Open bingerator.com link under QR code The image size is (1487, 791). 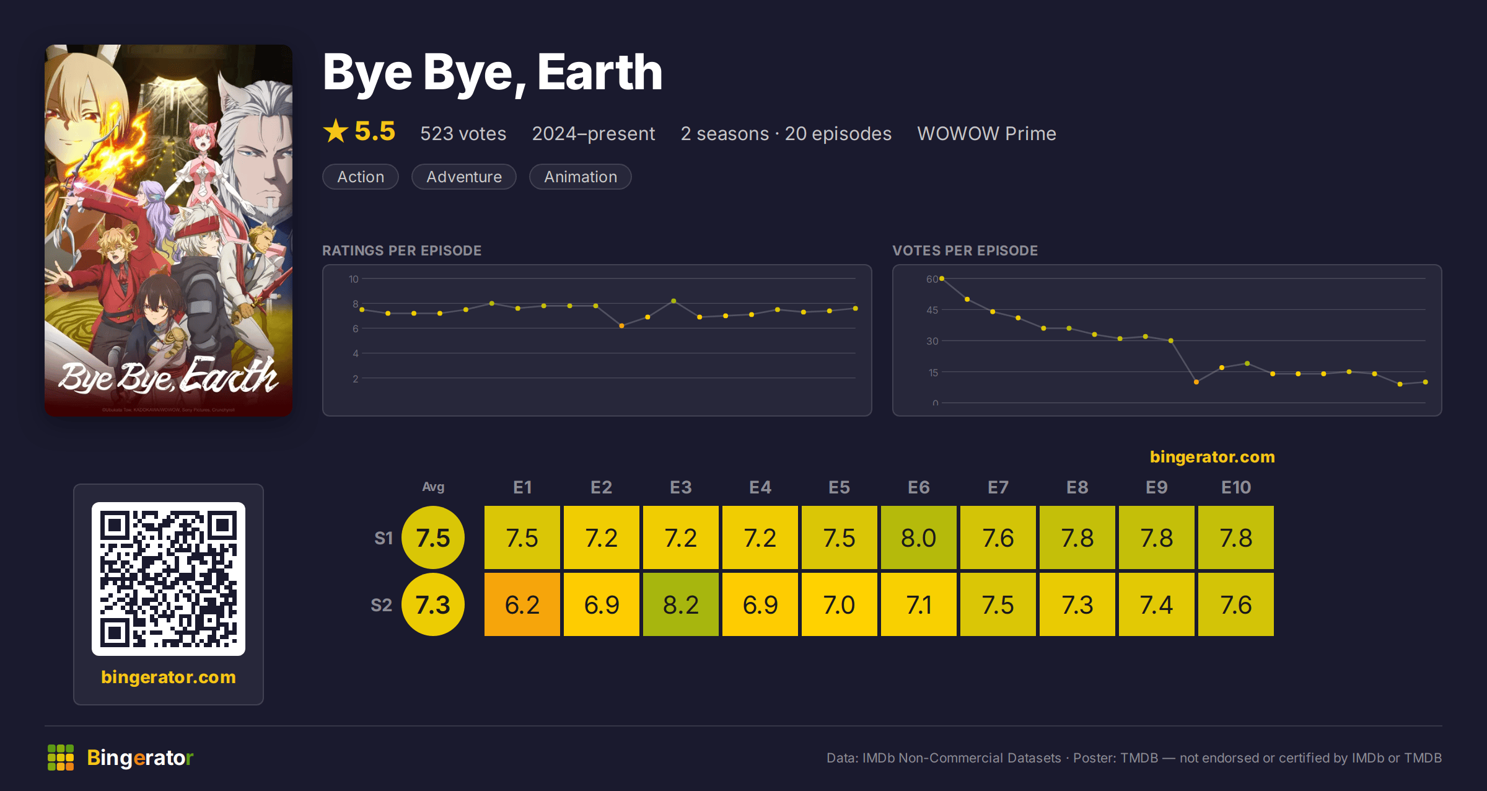(169, 677)
